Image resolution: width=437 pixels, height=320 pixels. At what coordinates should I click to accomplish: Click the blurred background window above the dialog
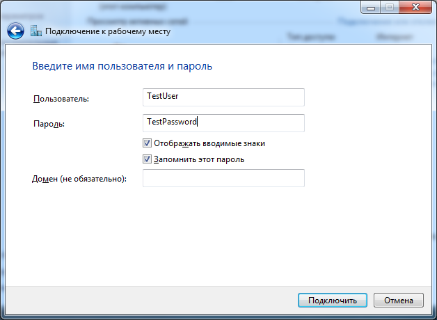coord(209,6)
